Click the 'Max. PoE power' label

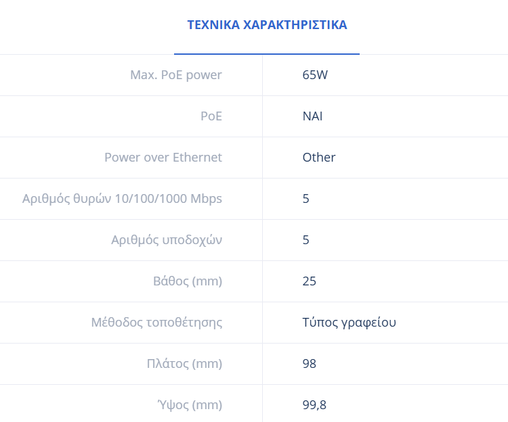coord(176,75)
